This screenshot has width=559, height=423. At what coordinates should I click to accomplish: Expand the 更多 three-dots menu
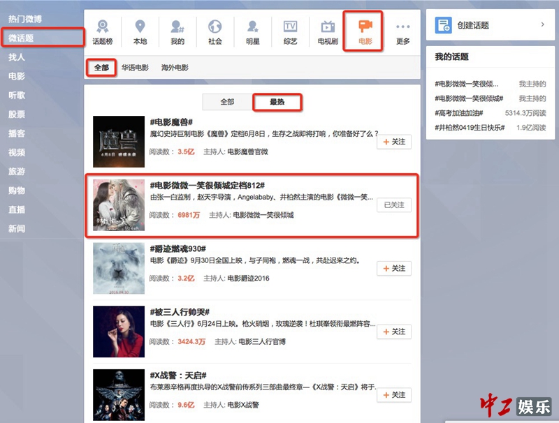[402, 27]
